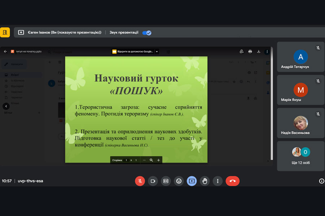Image resolution: width=325 pixels, height=216 pixels.
Task: Click the present screen button
Action: [x=192, y=181]
